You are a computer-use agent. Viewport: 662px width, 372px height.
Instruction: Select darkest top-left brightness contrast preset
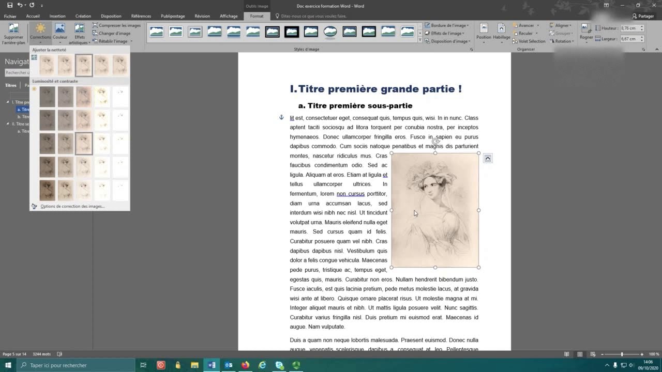pyautogui.click(x=47, y=97)
